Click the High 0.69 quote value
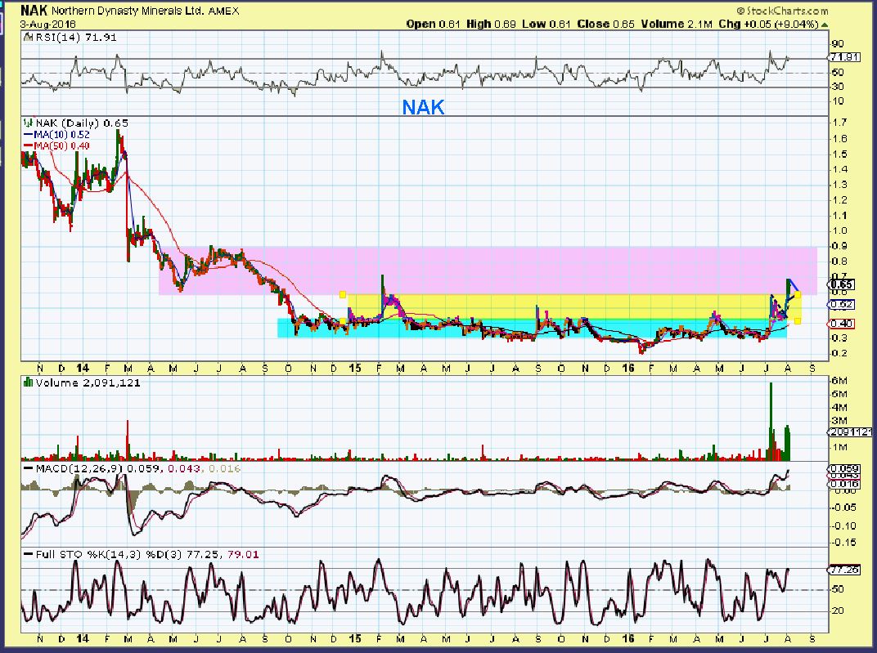Image resolution: width=877 pixels, height=653 pixels. 491,24
